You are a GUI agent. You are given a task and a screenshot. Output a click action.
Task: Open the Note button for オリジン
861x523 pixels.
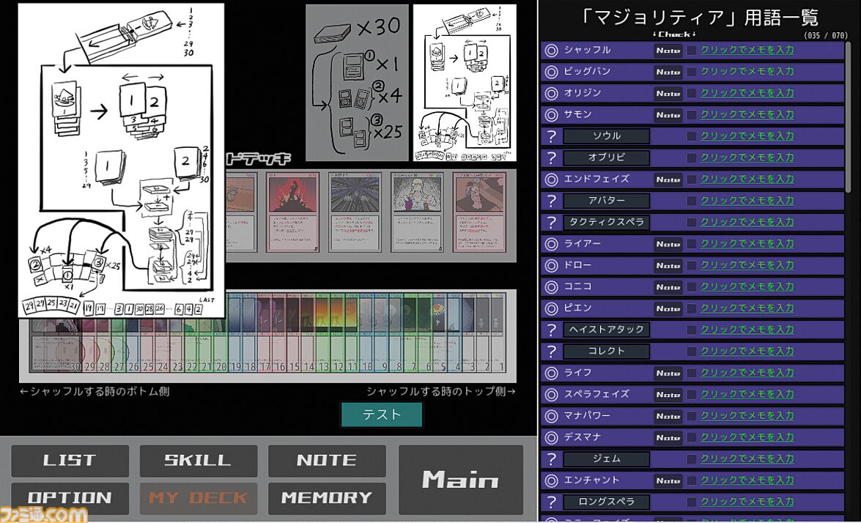click(x=668, y=93)
